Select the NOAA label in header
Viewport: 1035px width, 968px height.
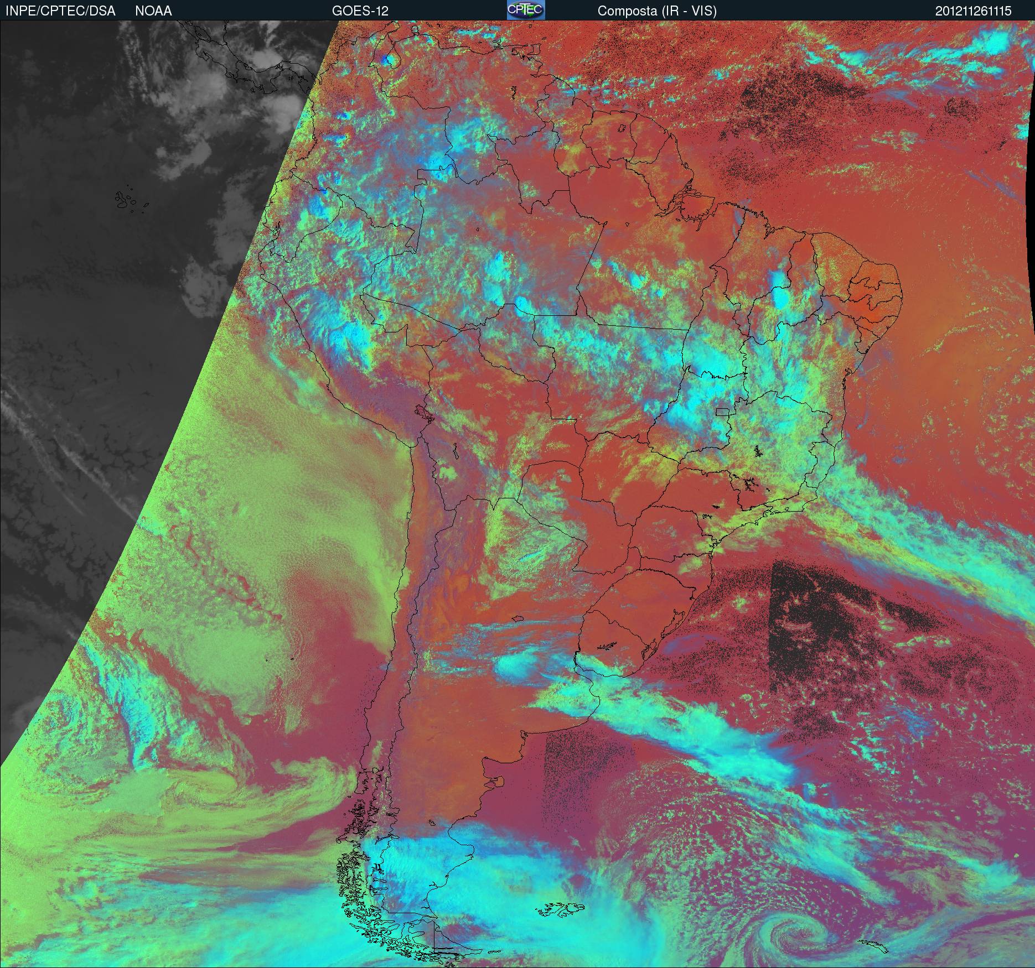click(153, 11)
